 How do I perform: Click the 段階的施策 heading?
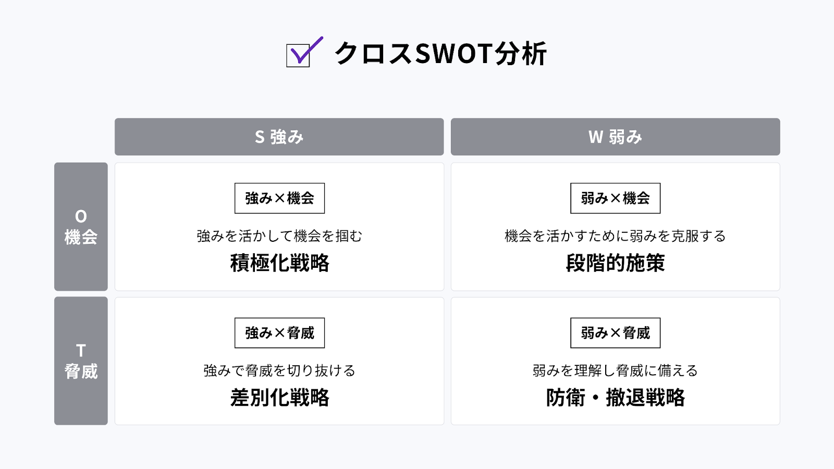point(615,263)
